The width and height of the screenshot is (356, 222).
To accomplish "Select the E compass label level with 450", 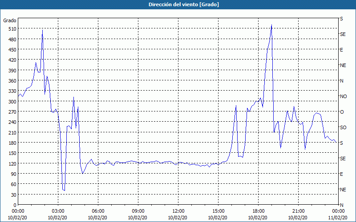I will click(341, 50).
